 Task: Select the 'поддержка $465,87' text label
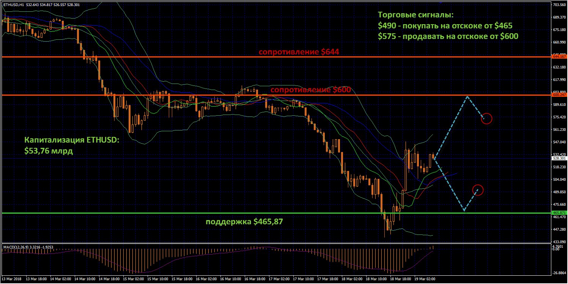[244, 222]
